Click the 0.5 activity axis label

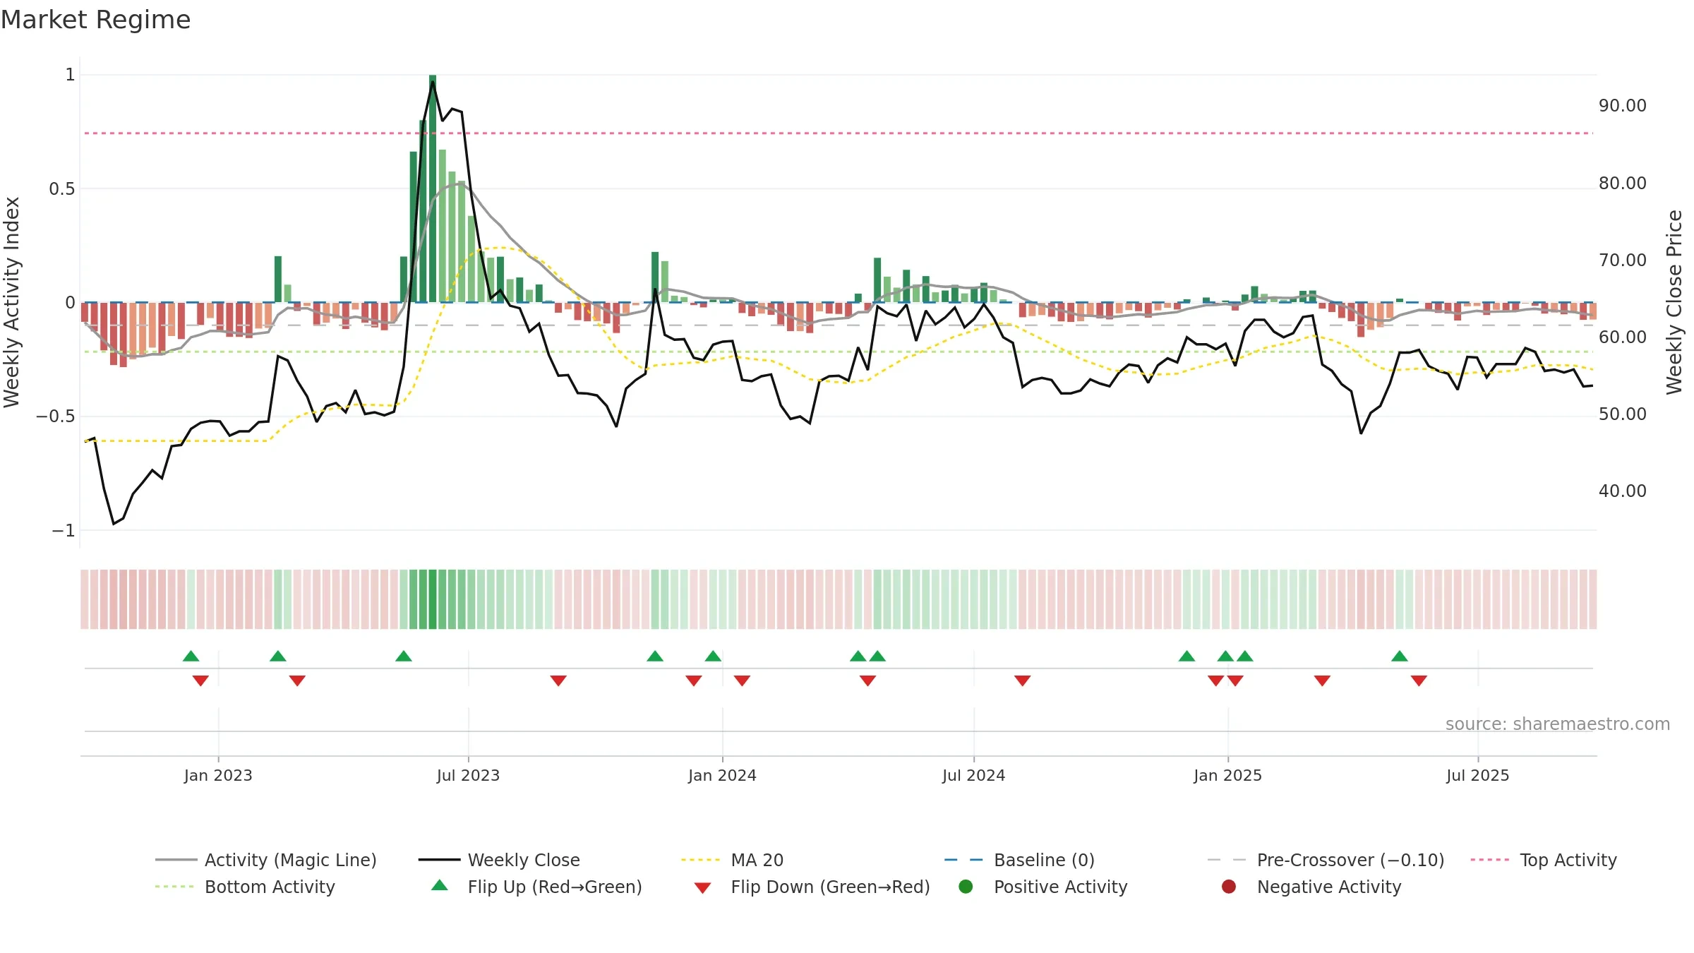point(61,189)
